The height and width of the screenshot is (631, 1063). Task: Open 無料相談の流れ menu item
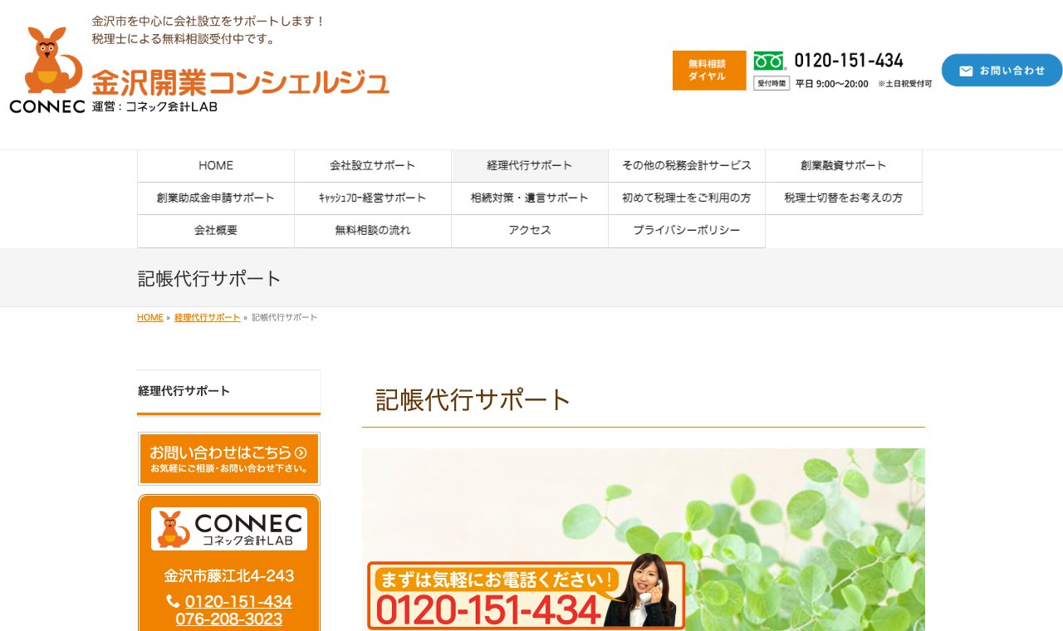373,231
